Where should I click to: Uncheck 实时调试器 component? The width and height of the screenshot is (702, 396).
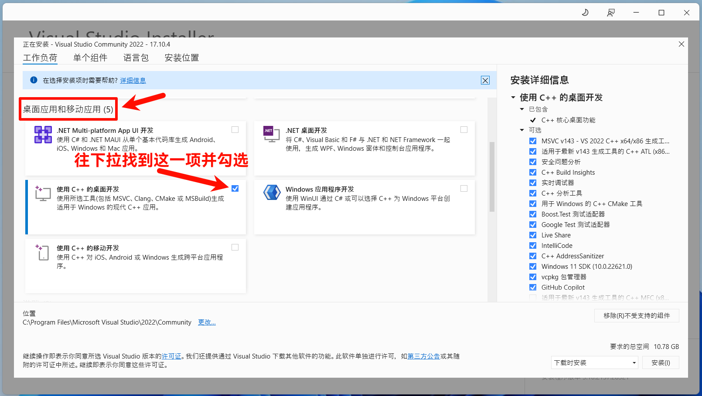[533, 183]
